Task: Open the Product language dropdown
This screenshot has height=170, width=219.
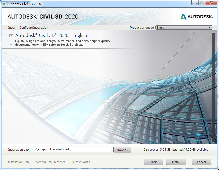Action: 184,28
